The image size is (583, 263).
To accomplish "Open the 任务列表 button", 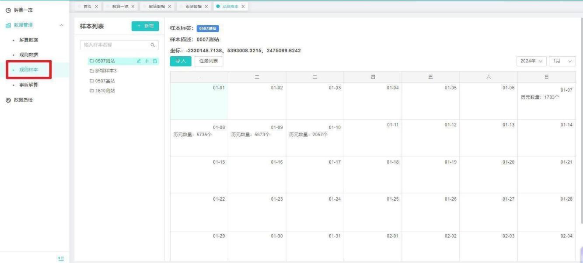I will 209,61.
